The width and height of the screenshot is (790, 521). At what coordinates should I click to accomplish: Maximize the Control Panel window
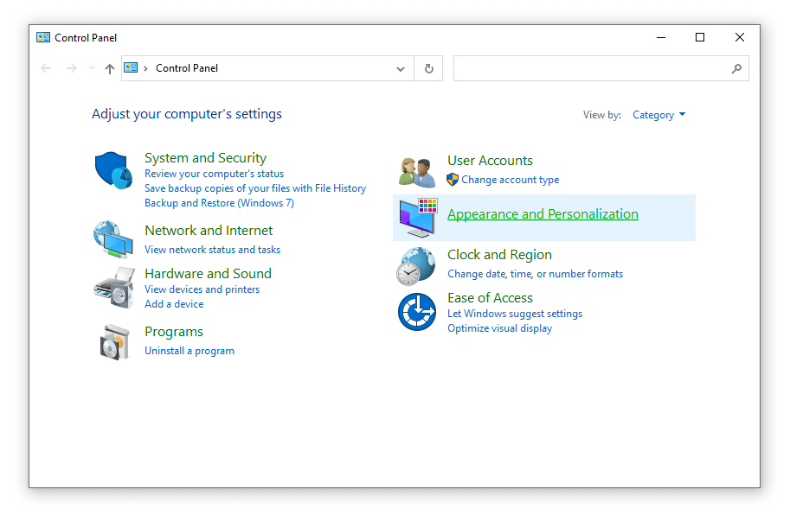(700, 37)
